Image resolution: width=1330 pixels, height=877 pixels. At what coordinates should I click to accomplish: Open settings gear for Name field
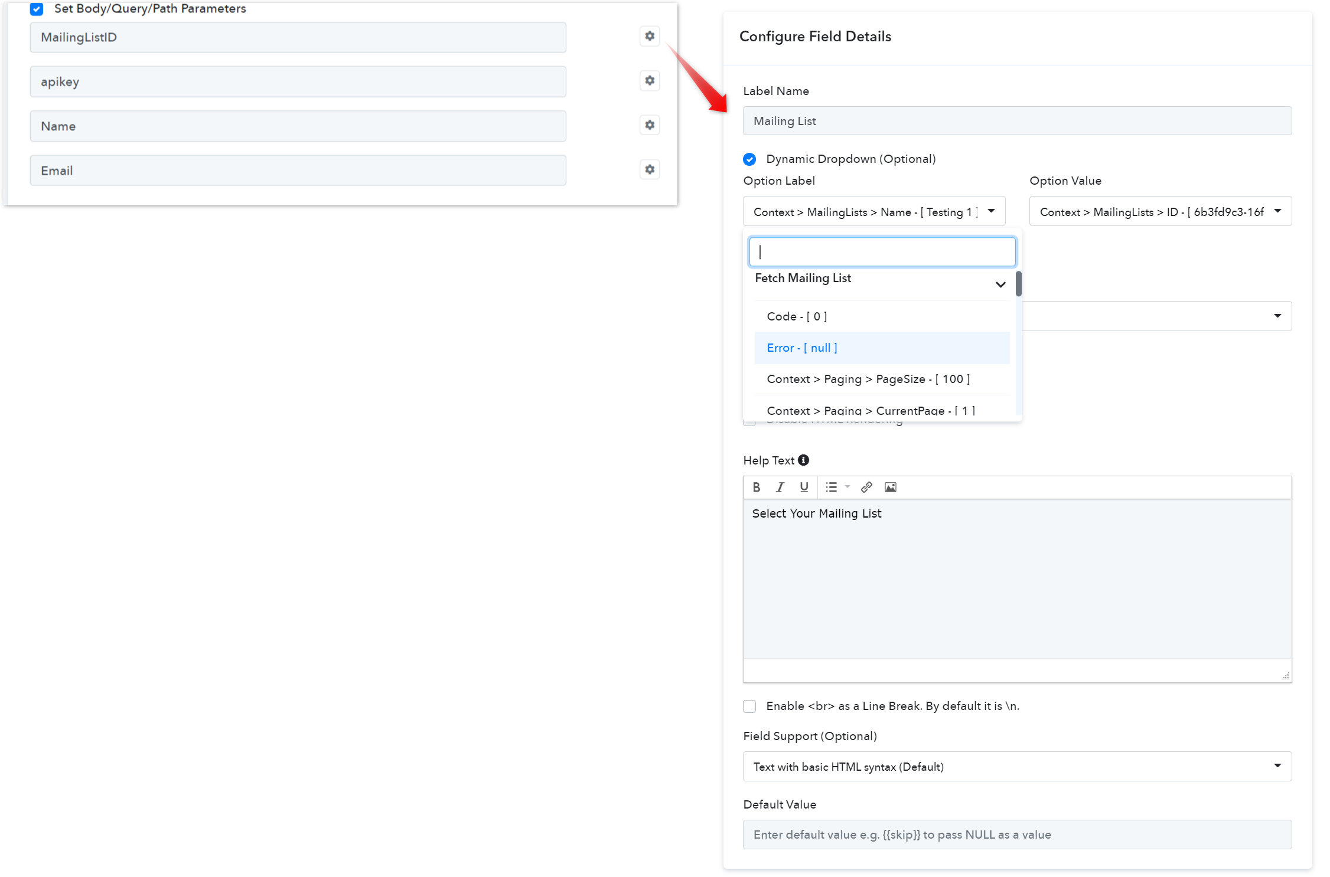[649, 125]
